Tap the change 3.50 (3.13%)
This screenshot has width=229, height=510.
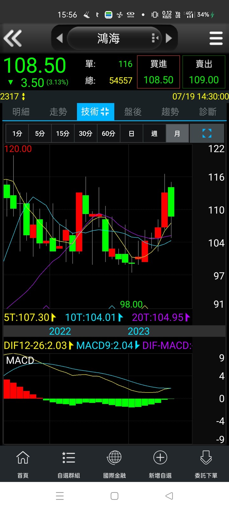38,83
